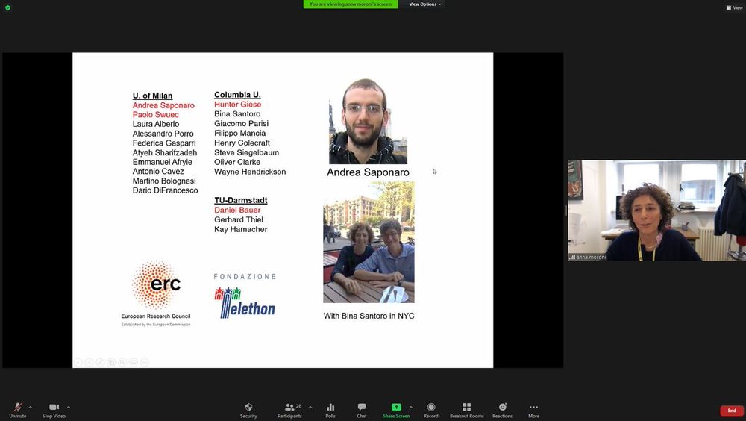746x421 pixels.
Task: Open the slide zoom magnifier icon
Action: [122, 363]
